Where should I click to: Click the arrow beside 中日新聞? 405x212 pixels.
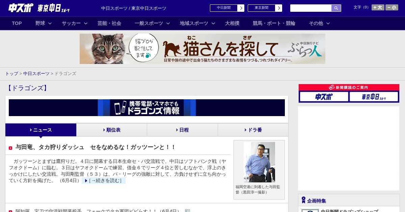coord(241,8)
